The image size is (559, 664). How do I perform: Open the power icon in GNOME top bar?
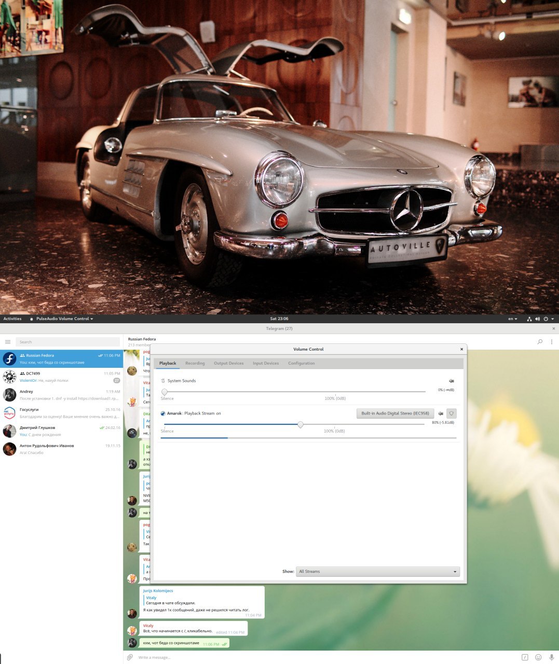click(546, 319)
